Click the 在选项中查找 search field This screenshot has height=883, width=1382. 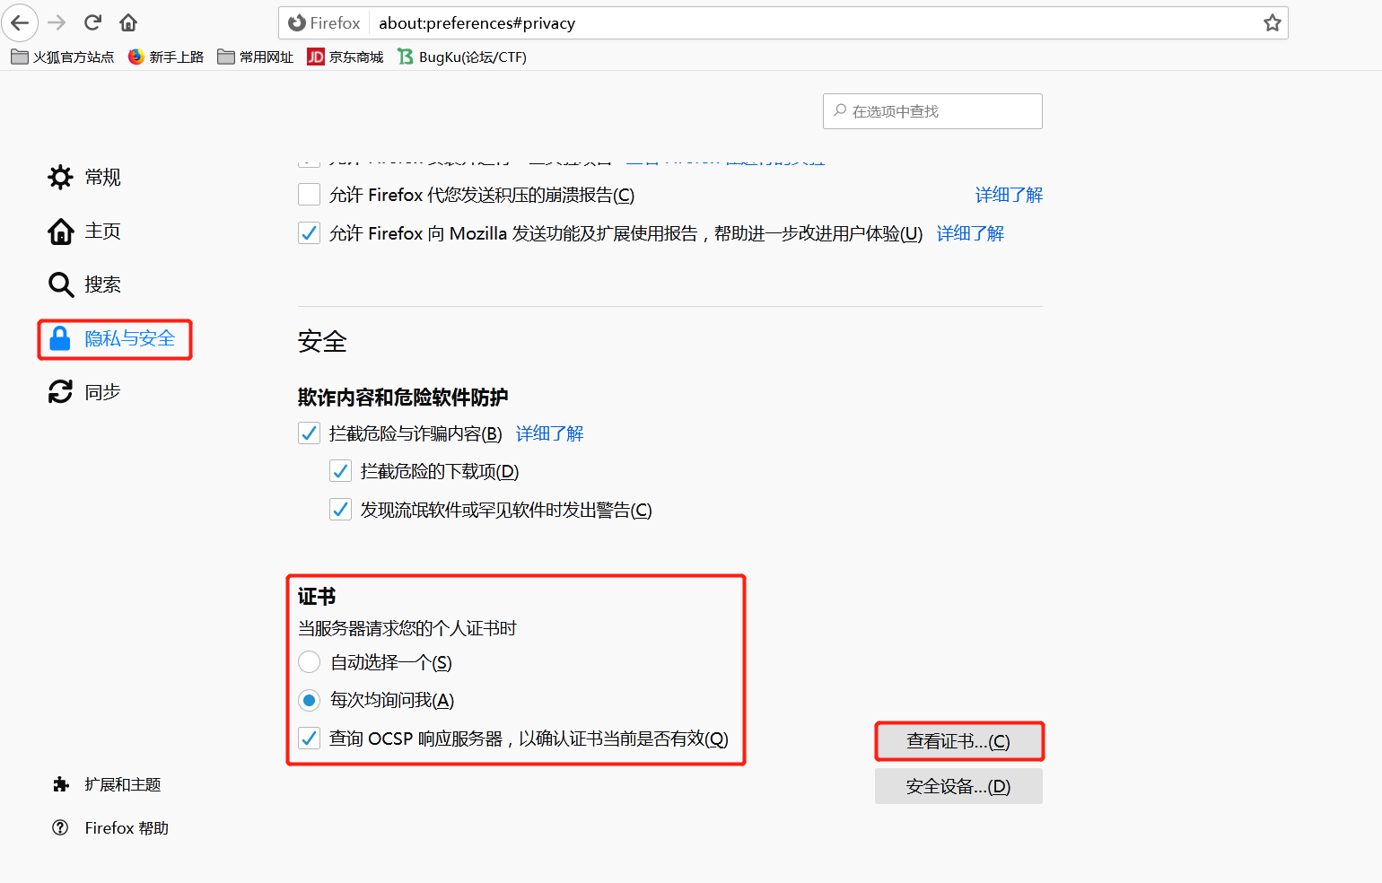[932, 110]
